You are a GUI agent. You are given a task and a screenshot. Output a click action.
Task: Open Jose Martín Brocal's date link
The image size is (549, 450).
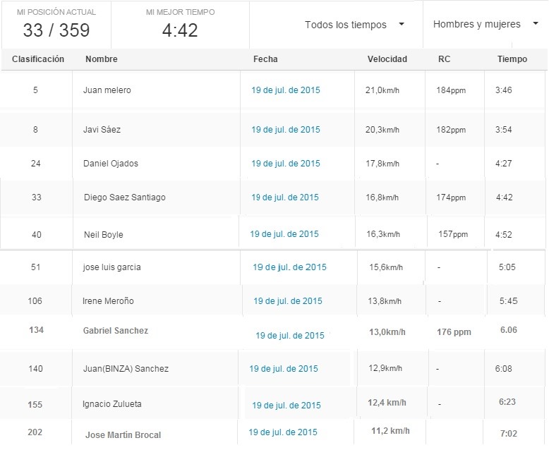point(282,432)
